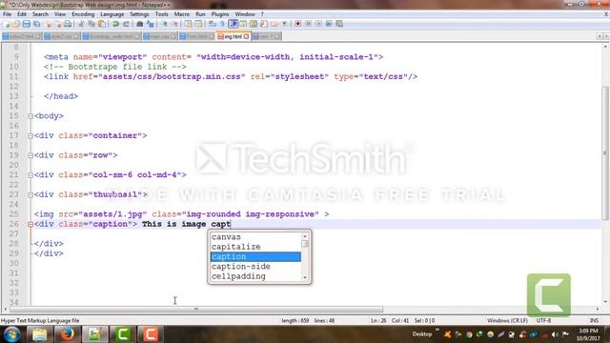Click the Open file toolbar icon

point(16,24)
